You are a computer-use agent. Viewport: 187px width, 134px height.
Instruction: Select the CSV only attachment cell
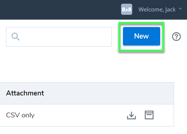tap(20, 115)
